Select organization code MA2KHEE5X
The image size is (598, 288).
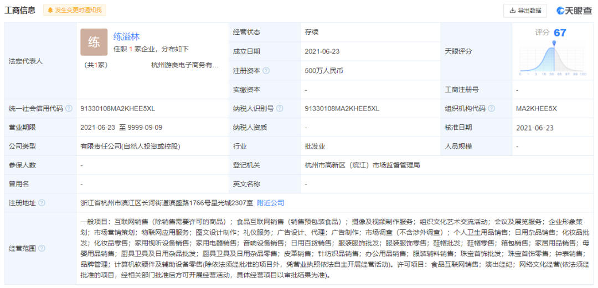[537, 108]
